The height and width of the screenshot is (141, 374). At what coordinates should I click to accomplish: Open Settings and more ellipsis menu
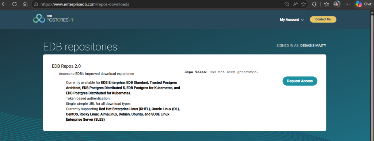[347, 4]
